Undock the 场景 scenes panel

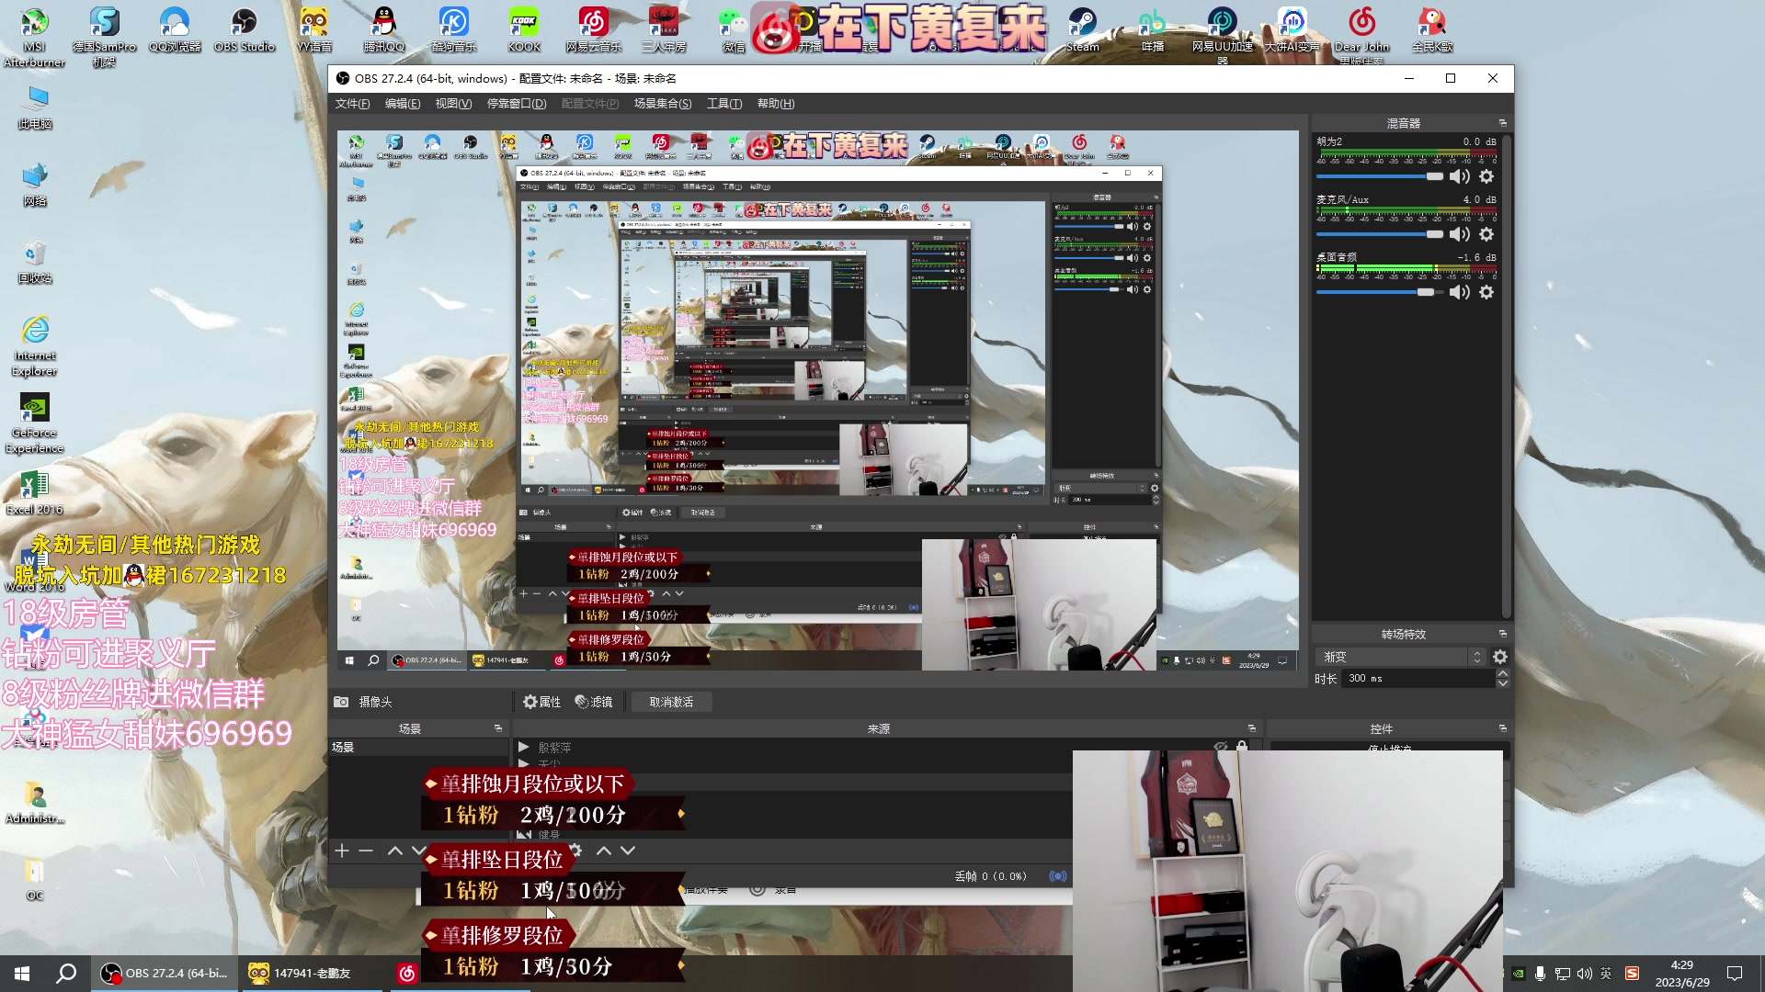coord(498,728)
